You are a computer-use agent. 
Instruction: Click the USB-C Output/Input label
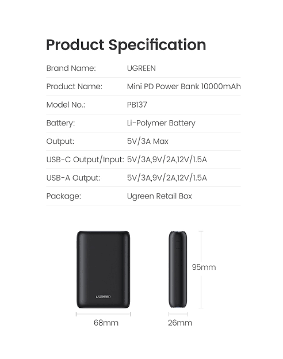tap(85, 159)
